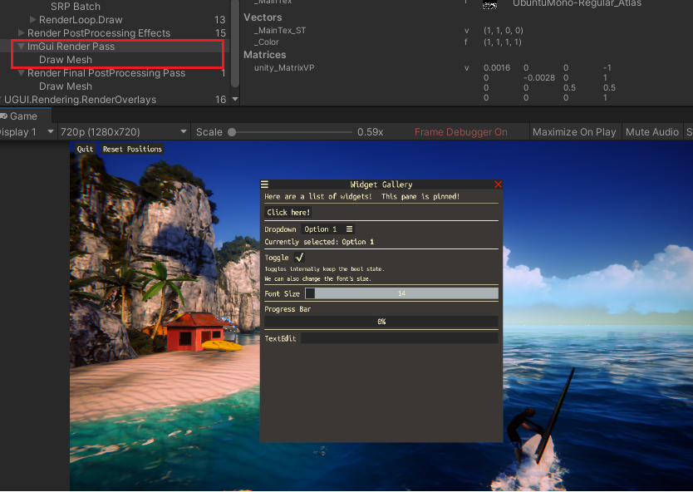Toggle Maximize On Play
This screenshot has height=492, width=693.
574,132
